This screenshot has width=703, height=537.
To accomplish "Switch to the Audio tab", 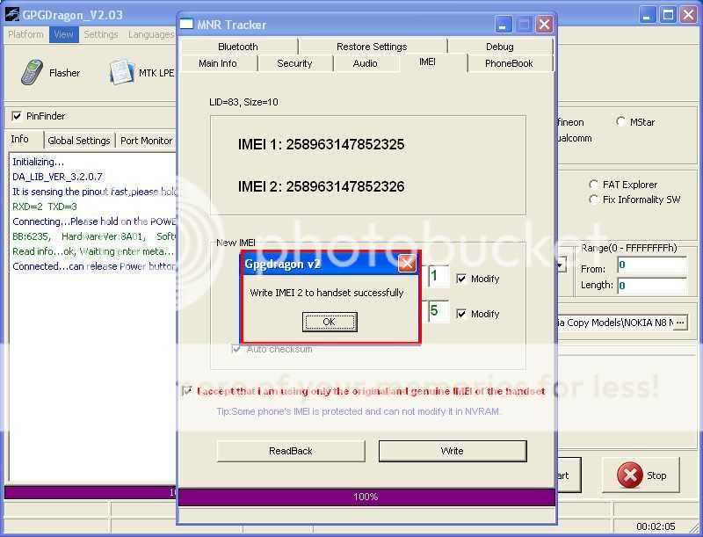I will tap(366, 63).
